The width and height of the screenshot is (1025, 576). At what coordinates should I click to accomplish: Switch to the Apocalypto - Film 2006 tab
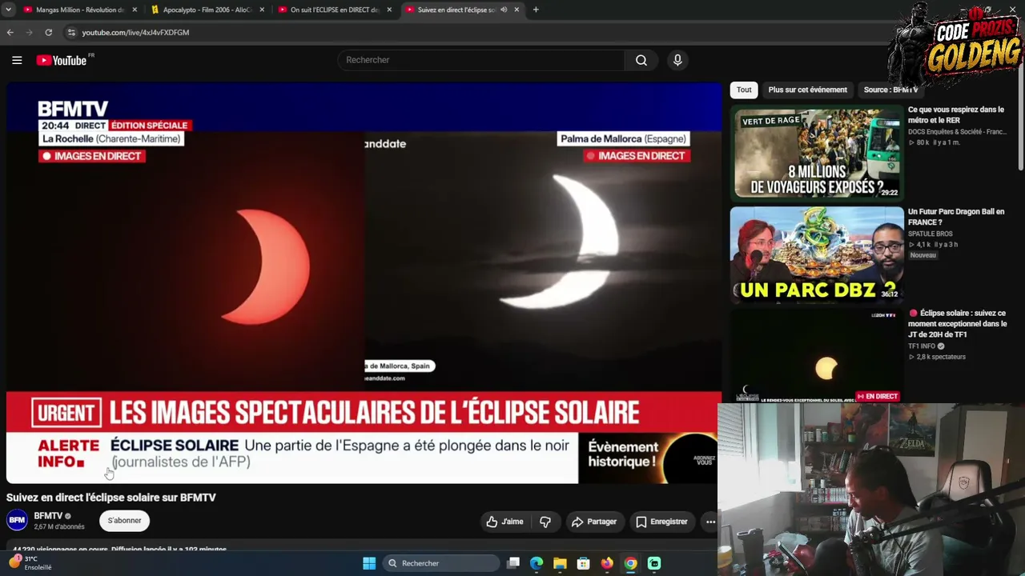[207, 10]
